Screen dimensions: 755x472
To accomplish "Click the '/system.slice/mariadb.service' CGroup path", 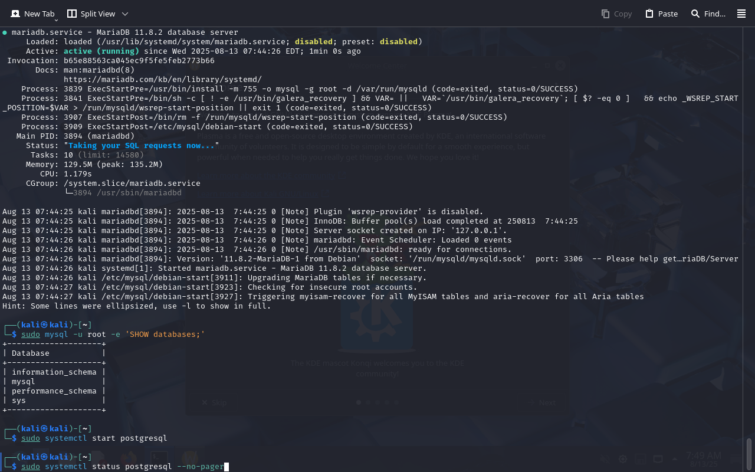I will (132, 183).
